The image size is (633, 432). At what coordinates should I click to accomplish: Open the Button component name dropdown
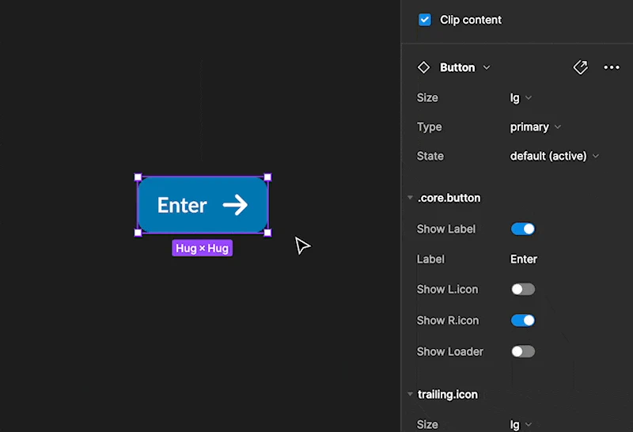(465, 67)
